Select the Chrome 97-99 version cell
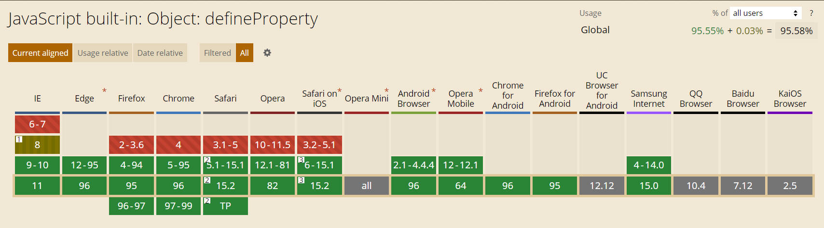 pos(179,206)
